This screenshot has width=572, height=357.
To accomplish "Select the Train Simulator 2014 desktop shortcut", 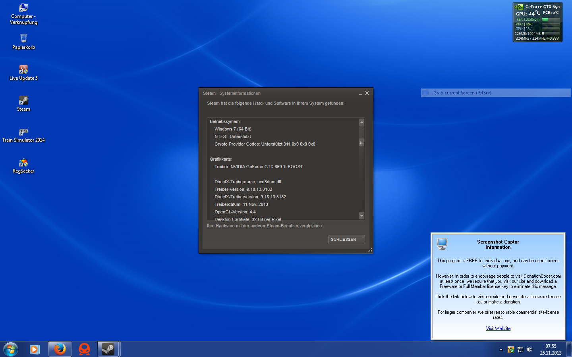I will [23, 134].
